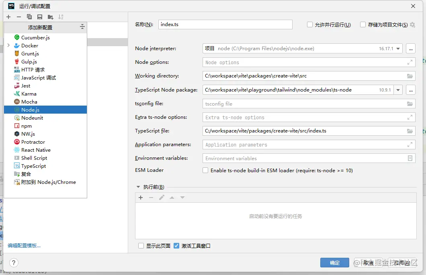Collapse the add new configuration popup list
426x275 pixels.
click(82, 26)
